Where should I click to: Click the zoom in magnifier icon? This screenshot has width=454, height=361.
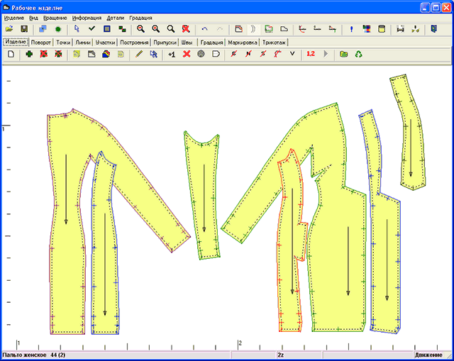click(x=155, y=29)
